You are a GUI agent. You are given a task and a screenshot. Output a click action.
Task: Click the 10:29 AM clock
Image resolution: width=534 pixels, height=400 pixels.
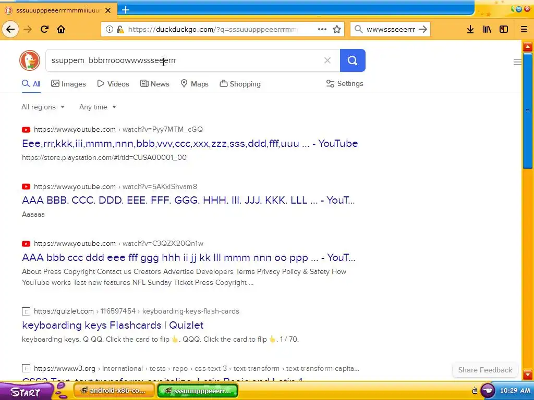[x=515, y=391]
